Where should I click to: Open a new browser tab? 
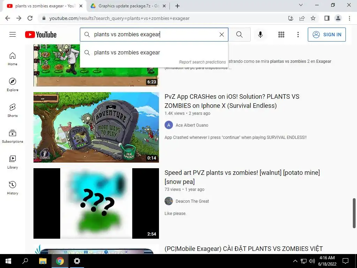coord(177,6)
